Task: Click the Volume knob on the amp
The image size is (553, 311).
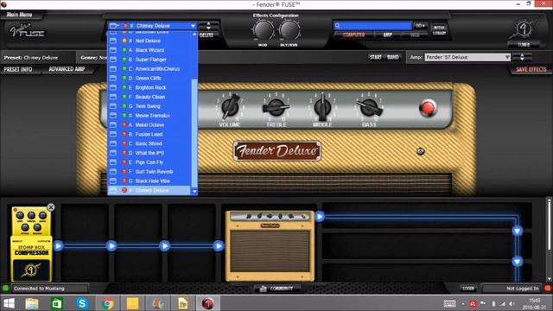Action: (230, 107)
